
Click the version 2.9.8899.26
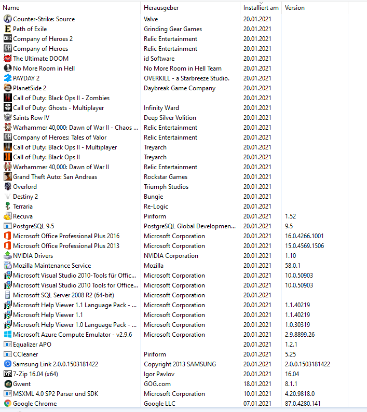click(x=300, y=335)
